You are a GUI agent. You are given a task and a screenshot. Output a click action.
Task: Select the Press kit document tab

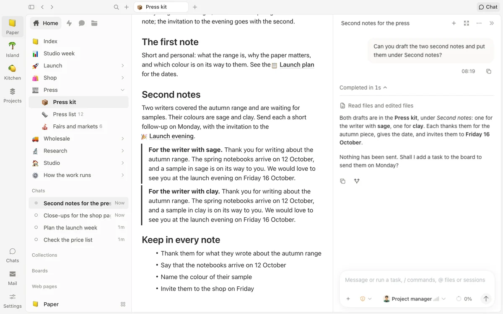[161, 7]
